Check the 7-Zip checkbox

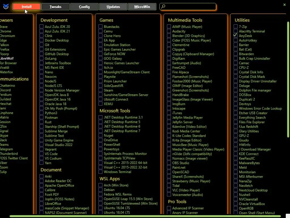coord(235,26)
